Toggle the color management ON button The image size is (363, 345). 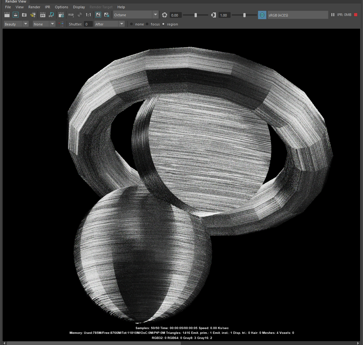[x=262, y=15]
